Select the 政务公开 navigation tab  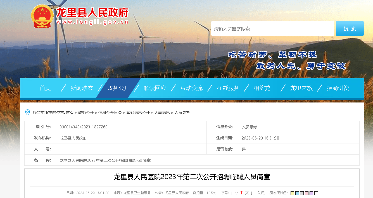click(118, 88)
